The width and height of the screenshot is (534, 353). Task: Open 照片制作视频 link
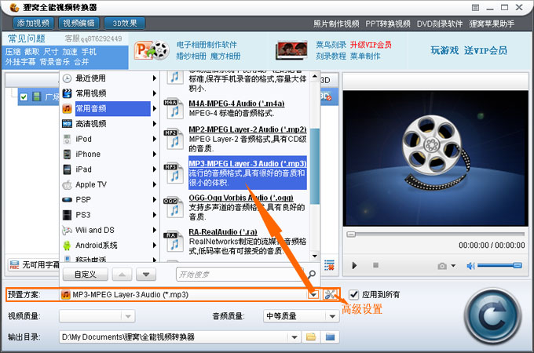click(x=336, y=24)
